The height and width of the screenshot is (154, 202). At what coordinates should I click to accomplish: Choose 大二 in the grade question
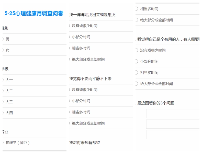click(9, 91)
